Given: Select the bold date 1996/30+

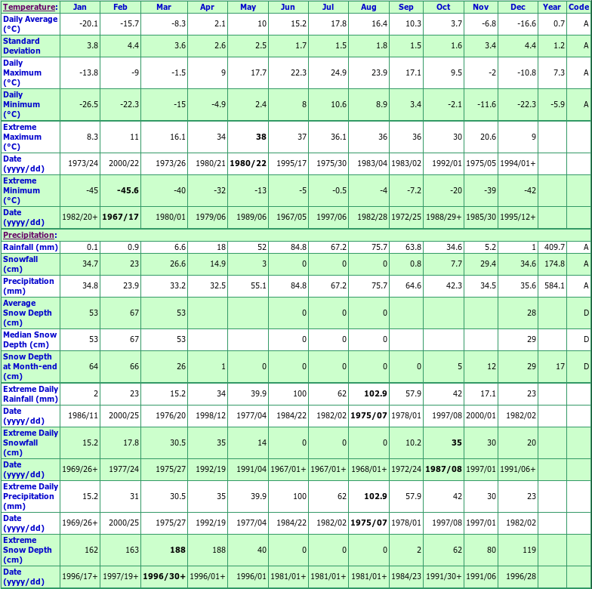Looking at the screenshot, I should coord(165,577).
